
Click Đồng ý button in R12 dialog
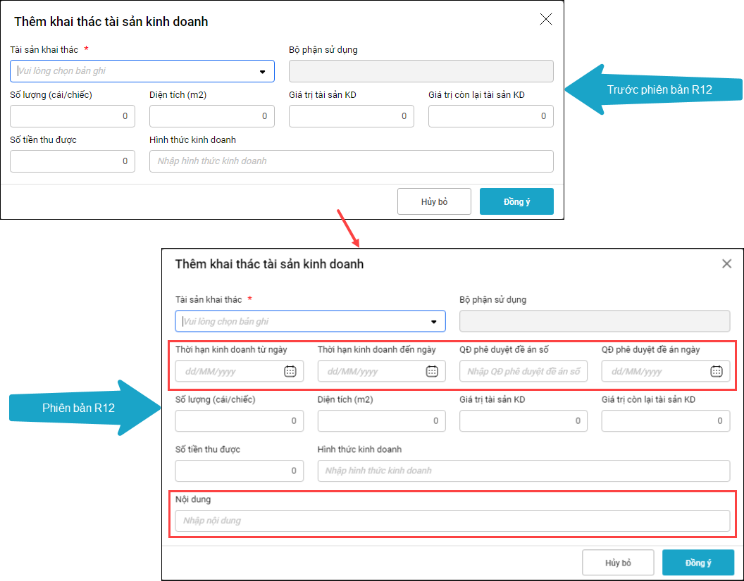[698, 563]
